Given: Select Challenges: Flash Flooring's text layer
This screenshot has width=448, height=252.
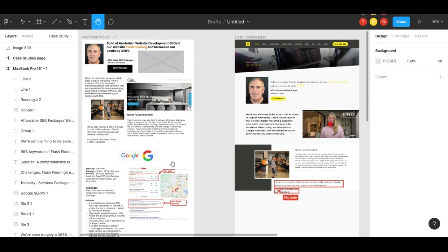Looking at the screenshot, I should pos(39,172).
